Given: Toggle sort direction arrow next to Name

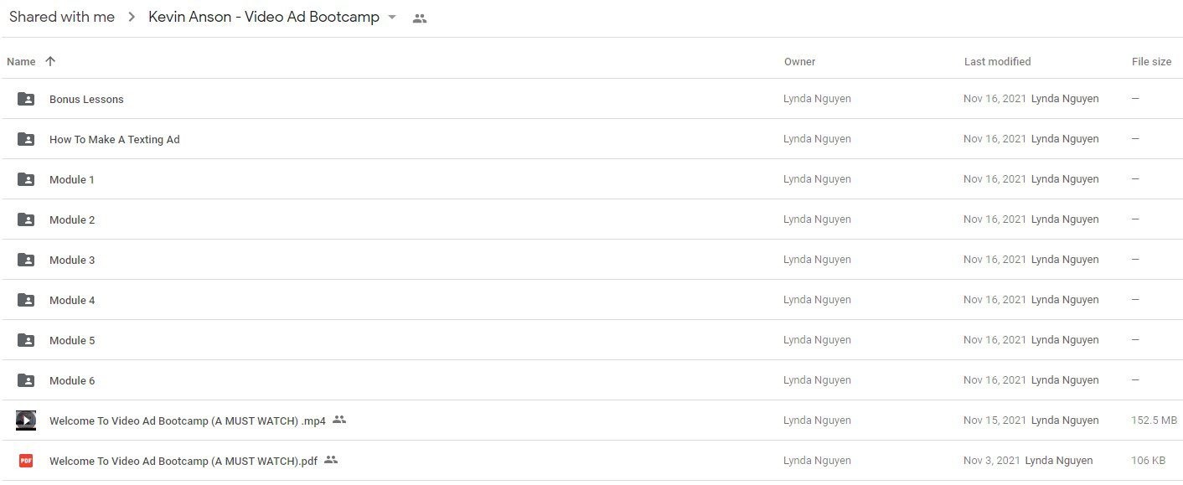Looking at the screenshot, I should tap(50, 61).
